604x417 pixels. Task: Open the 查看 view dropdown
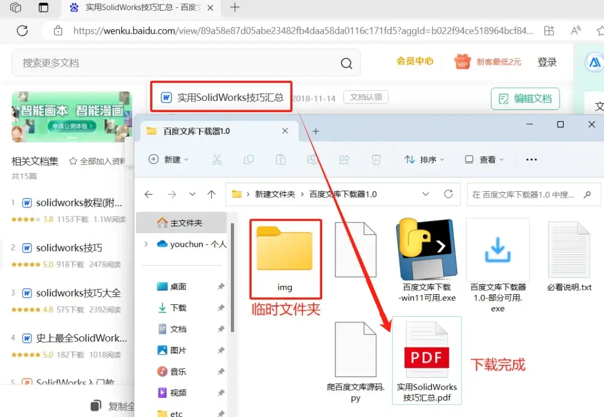(484, 160)
